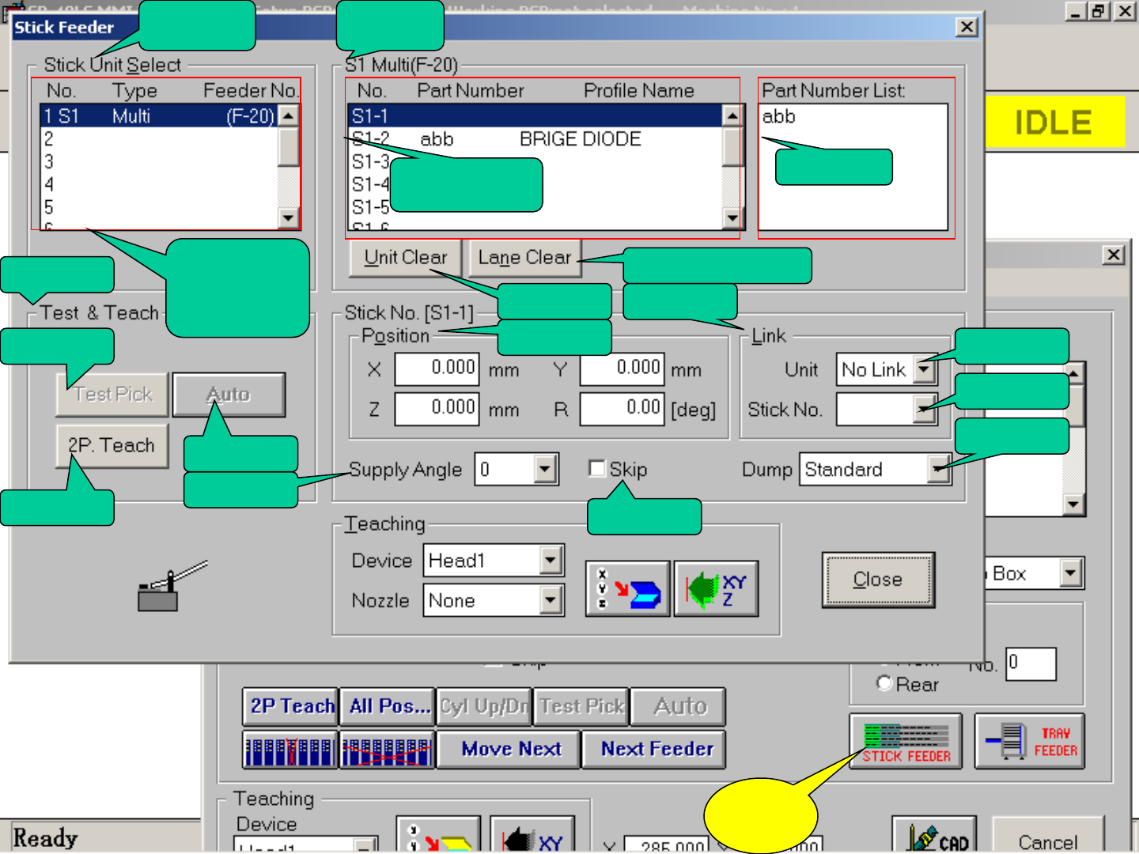
Task: Expand the Dump dropdown set to Standard
Action: 938,469
